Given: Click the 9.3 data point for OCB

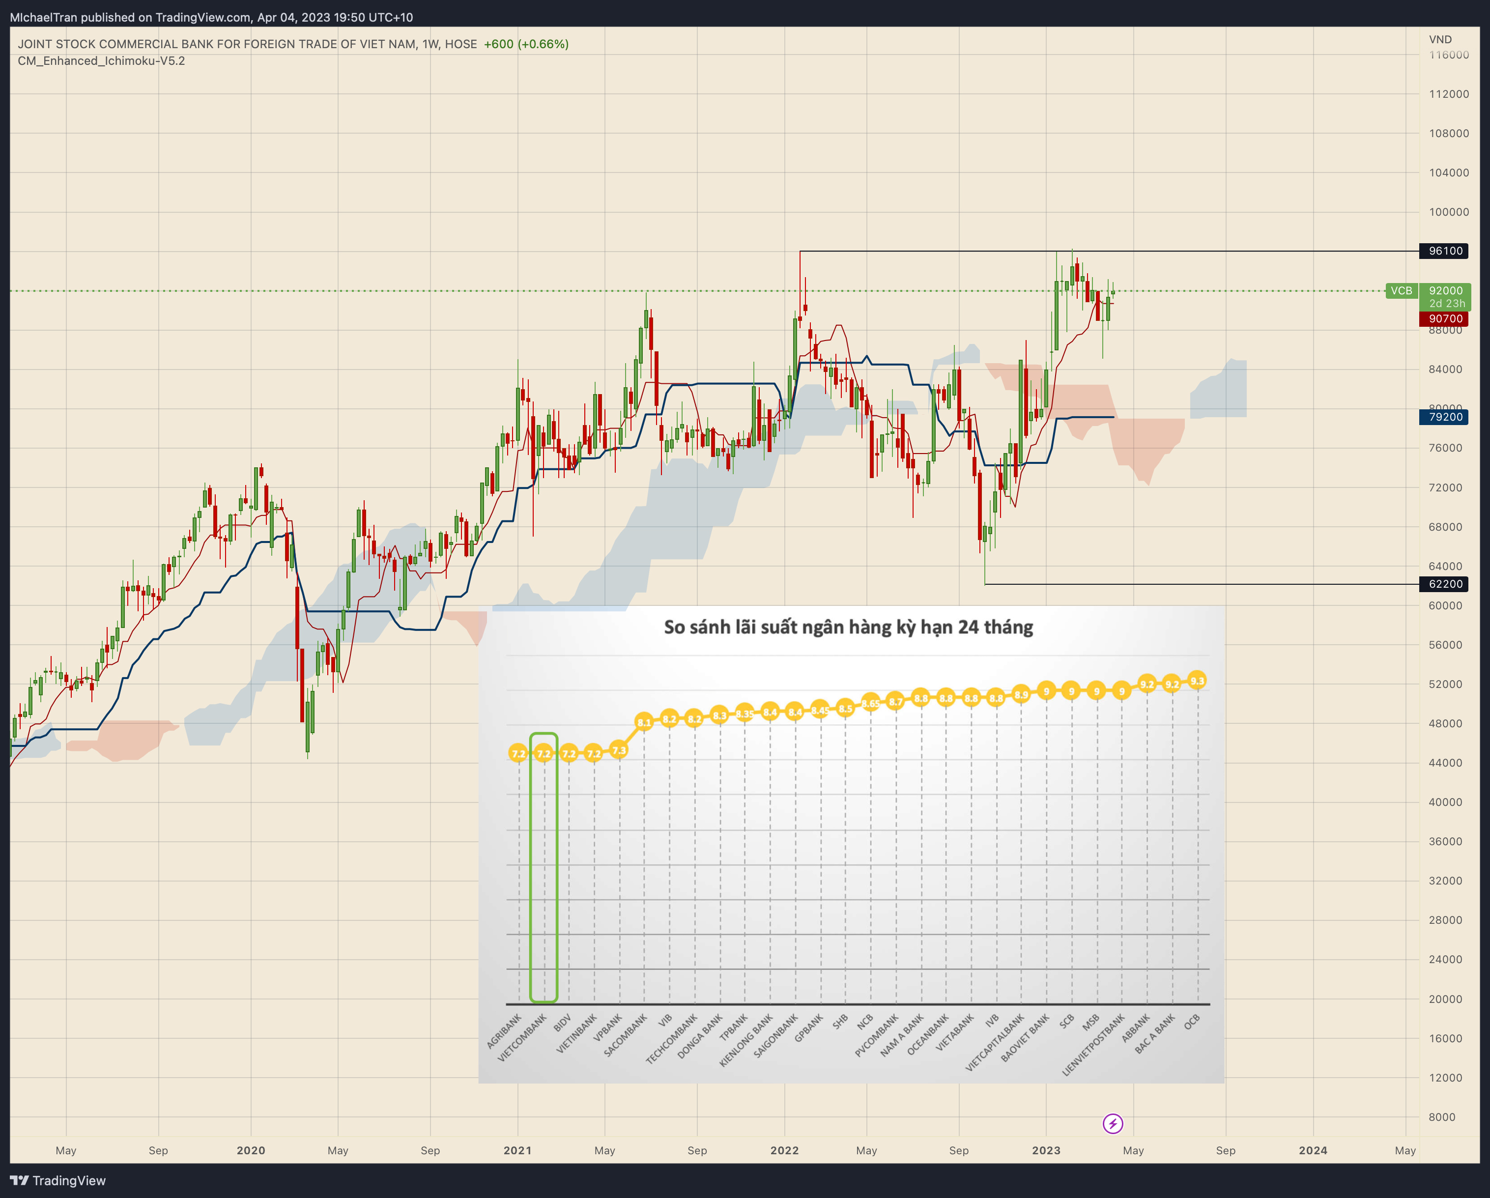Looking at the screenshot, I should (1197, 681).
